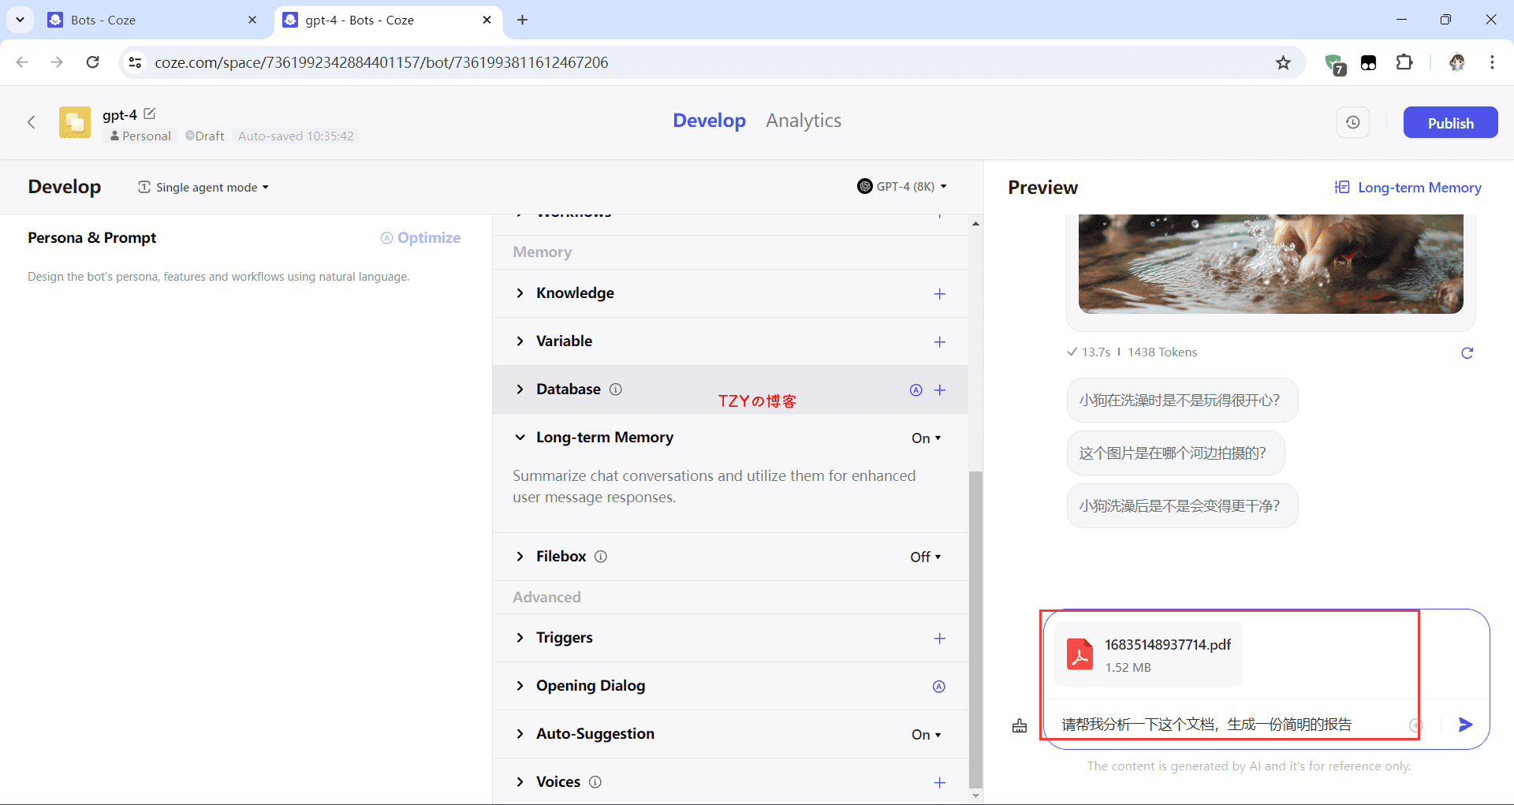This screenshot has height=805, width=1514.
Task: Click the Publish button
Action: click(1449, 123)
